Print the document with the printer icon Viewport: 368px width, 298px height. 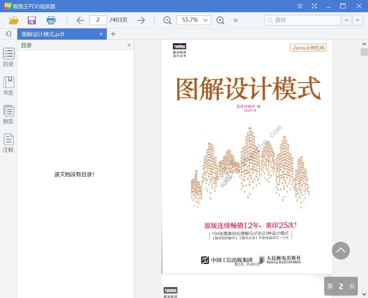click(x=51, y=20)
